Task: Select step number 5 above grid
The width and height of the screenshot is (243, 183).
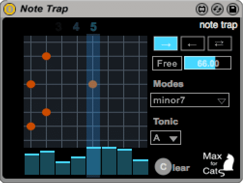Action: (x=93, y=27)
